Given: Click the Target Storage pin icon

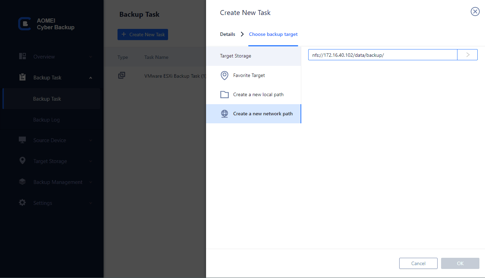Looking at the screenshot, I should pyautogui.click(x=23, y=161).
